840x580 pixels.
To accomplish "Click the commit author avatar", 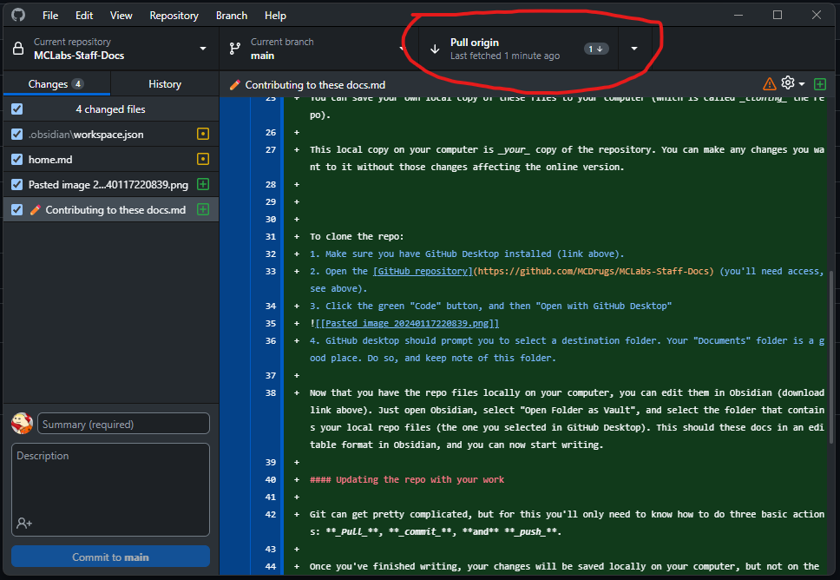I will point(22,424).
